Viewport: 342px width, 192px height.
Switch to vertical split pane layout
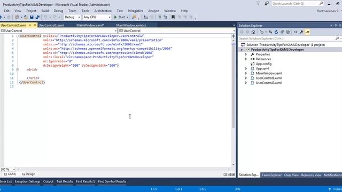[226, 174]
